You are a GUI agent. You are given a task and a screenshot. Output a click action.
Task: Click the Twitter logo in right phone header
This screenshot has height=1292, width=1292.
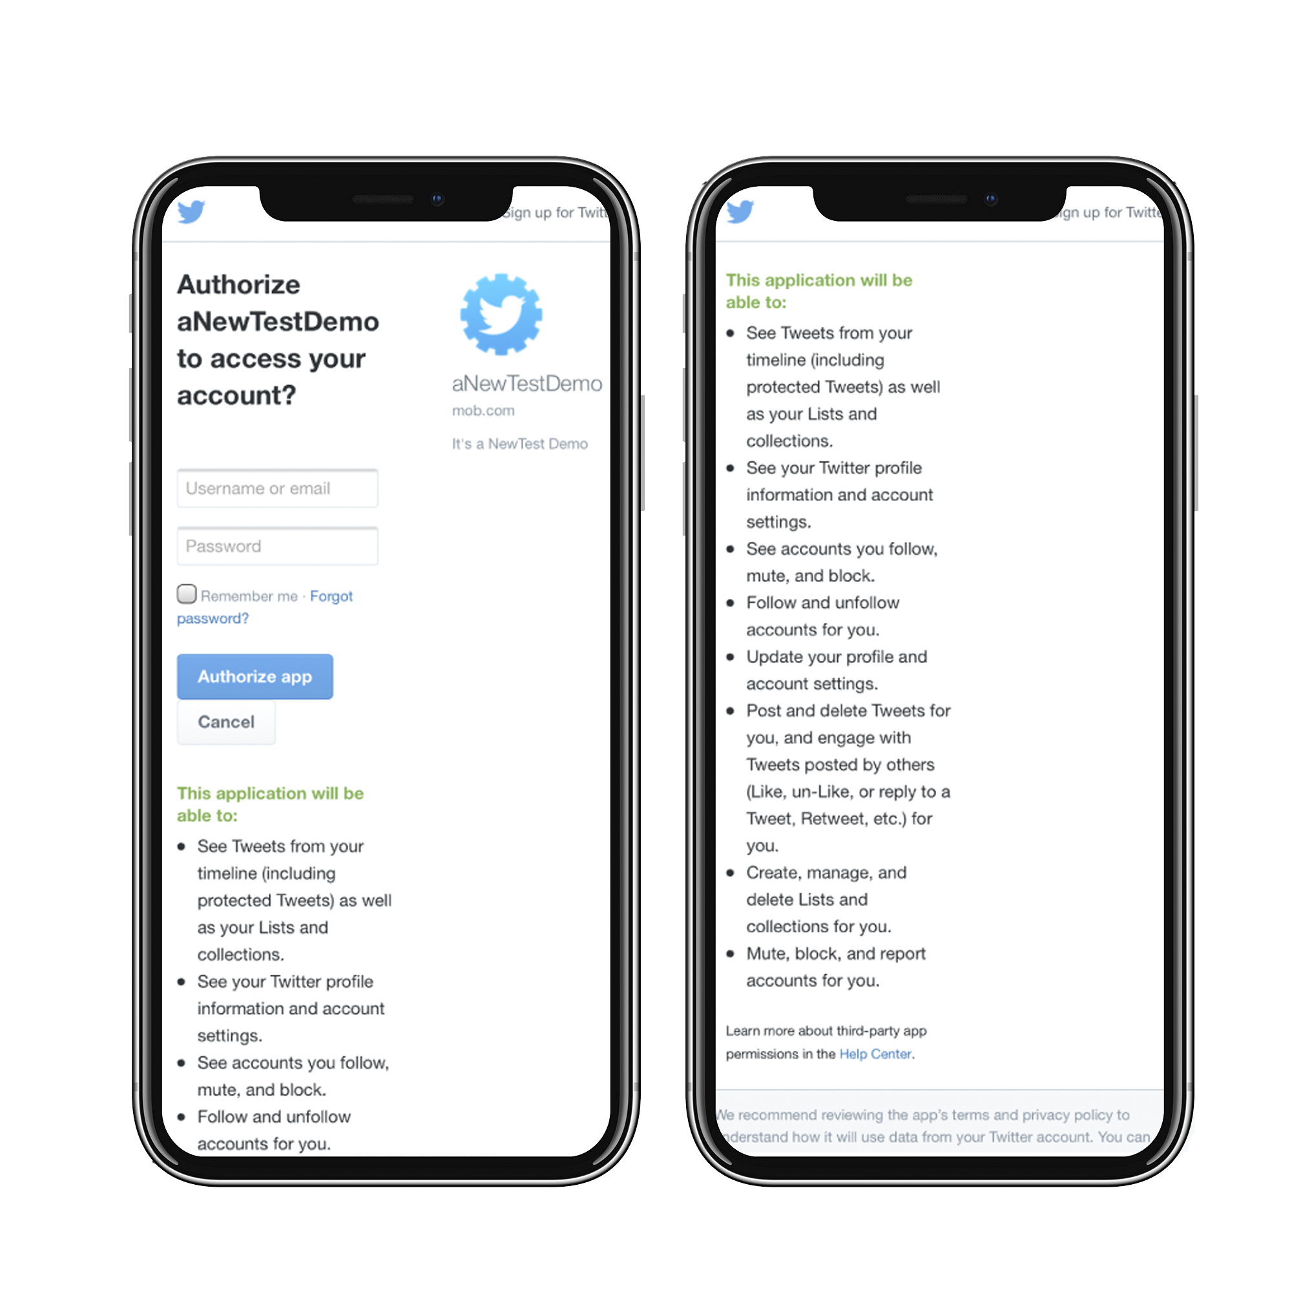[x=748, y=215]
